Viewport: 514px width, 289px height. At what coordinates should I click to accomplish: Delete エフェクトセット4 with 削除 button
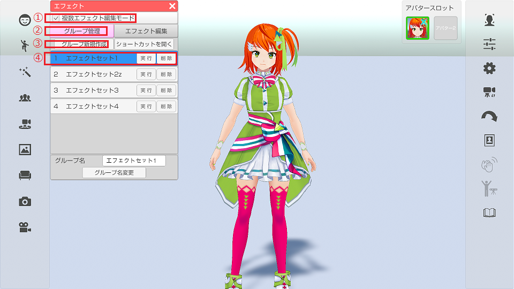click(167, 107)
